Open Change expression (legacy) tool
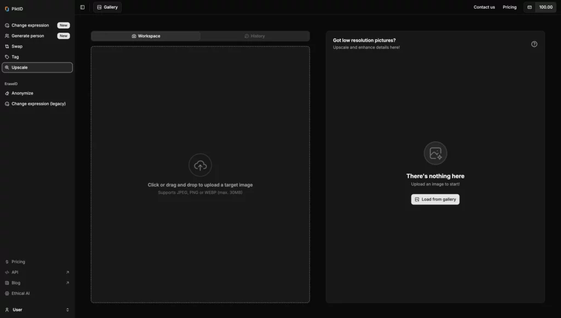Image resolution: width=561 pixels, height=318 pixels. 38,104
